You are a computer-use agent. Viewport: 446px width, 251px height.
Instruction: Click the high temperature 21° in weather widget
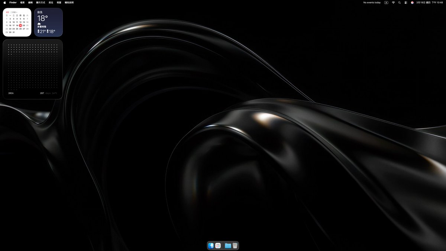point(43,32)
